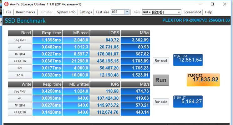Click the MB read column header
This screenshot has height=125, width=233.
click(76, 33)
